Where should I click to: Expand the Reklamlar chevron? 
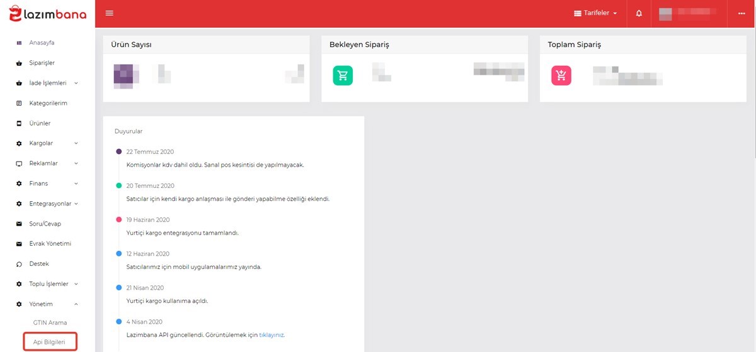coord(76,163)
